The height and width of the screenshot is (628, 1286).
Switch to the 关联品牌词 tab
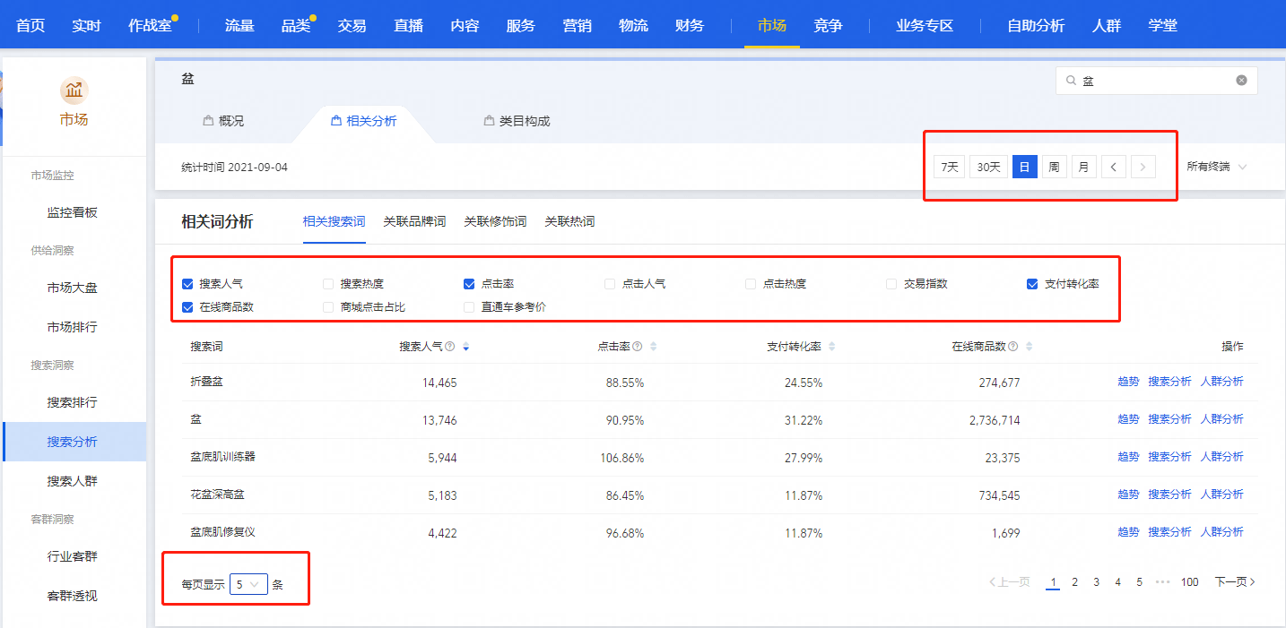click(414, 221)
